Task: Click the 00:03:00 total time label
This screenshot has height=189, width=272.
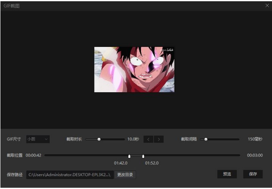Action: (255, 155)
